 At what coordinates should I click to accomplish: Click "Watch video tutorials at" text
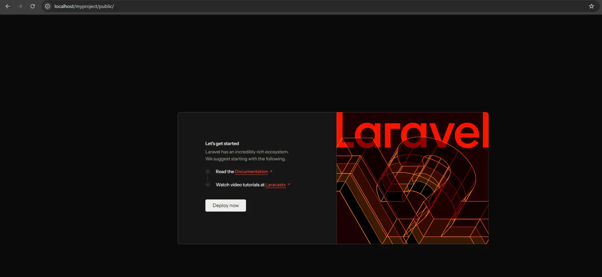[x=240, y=185]
